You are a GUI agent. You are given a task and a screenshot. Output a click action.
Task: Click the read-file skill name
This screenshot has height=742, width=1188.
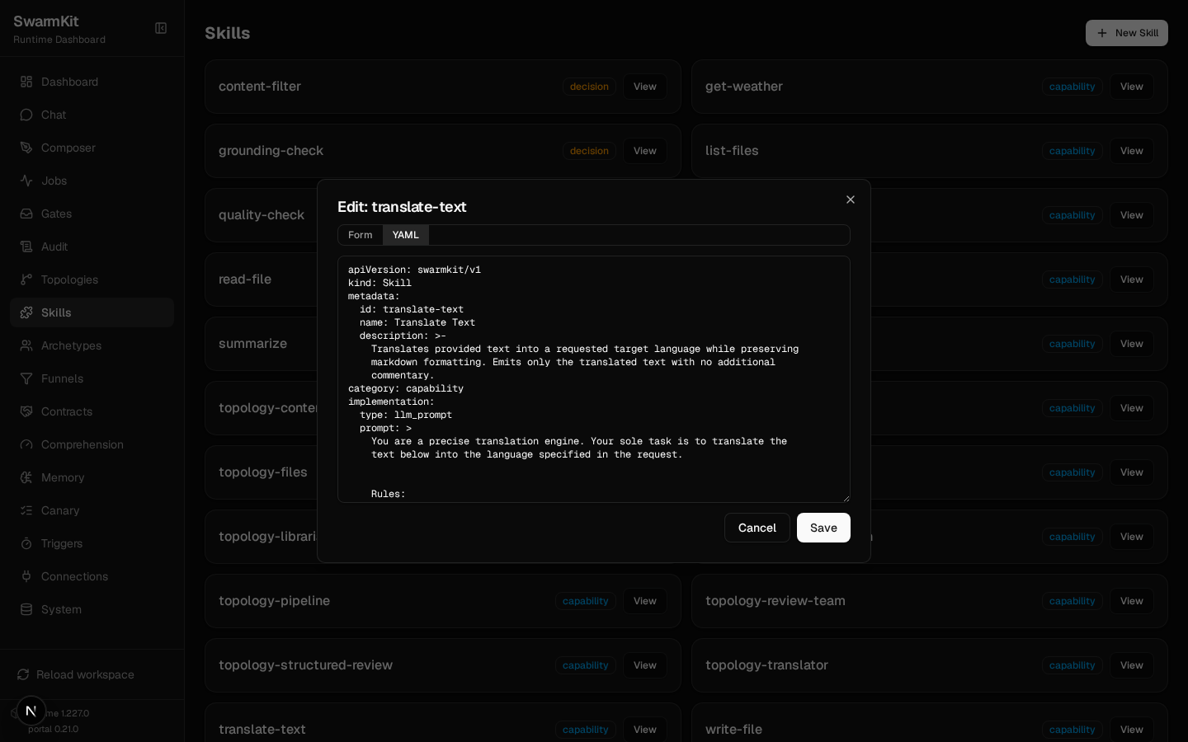pos(245,279)
